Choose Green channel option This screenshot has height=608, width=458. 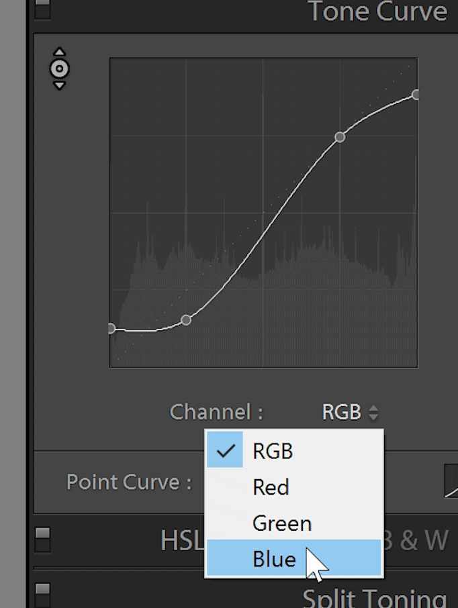(x=281, y=523)
